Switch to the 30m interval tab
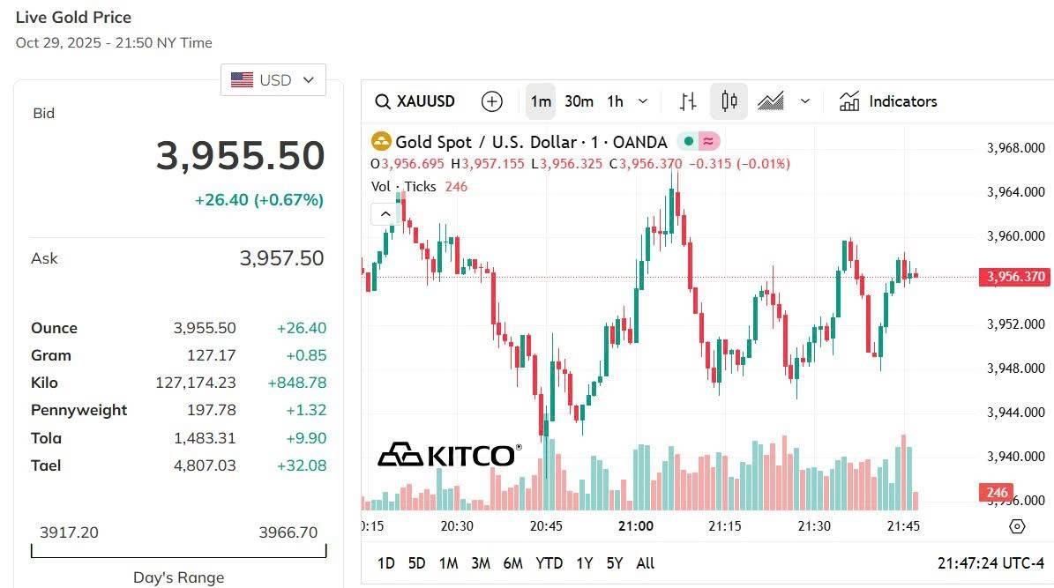 tap(578, 101)
